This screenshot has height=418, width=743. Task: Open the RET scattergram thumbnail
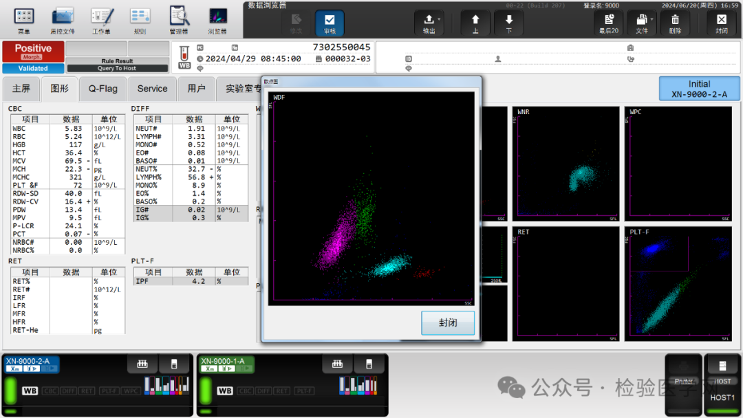[x=566, y=284]
